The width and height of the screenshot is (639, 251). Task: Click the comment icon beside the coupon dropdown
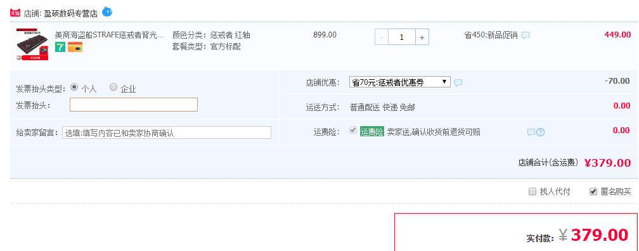pyautogui.click(x=458, y=82)
